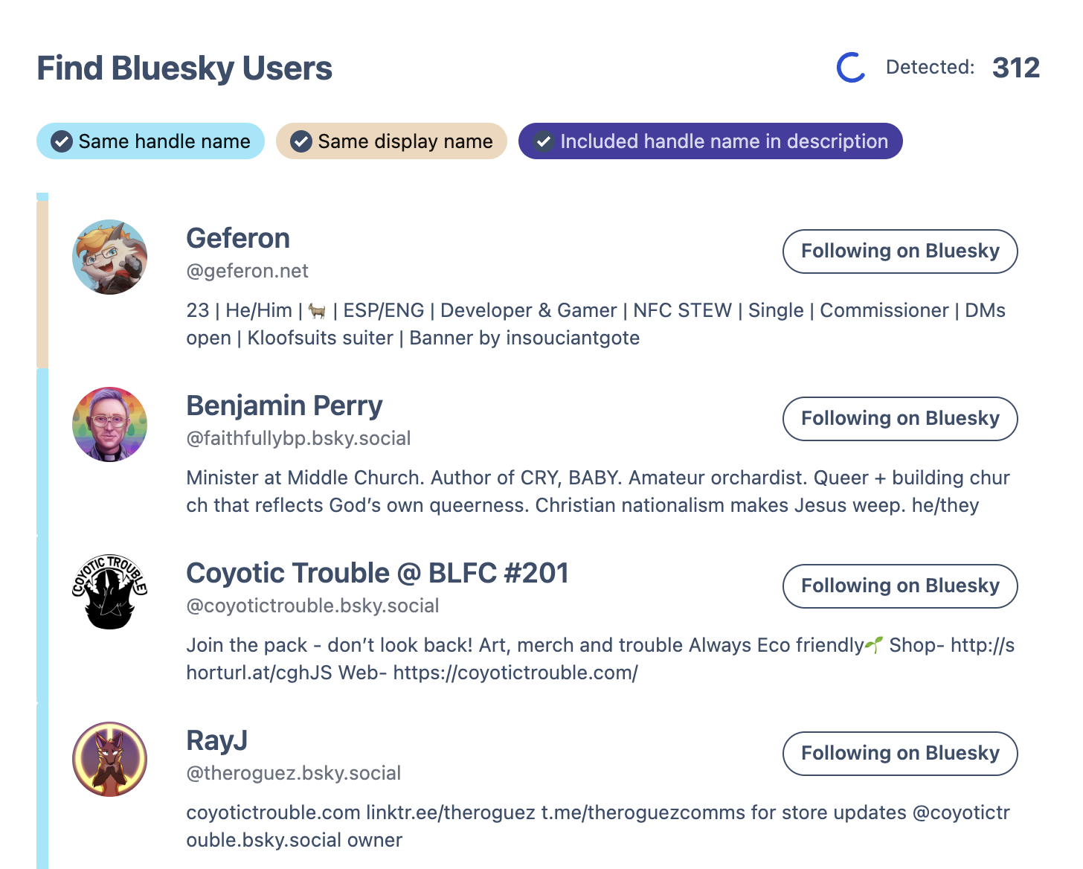Open the @coyotictrouble.bsky.social handle
Screen dimensions: 1083x869
312,606
